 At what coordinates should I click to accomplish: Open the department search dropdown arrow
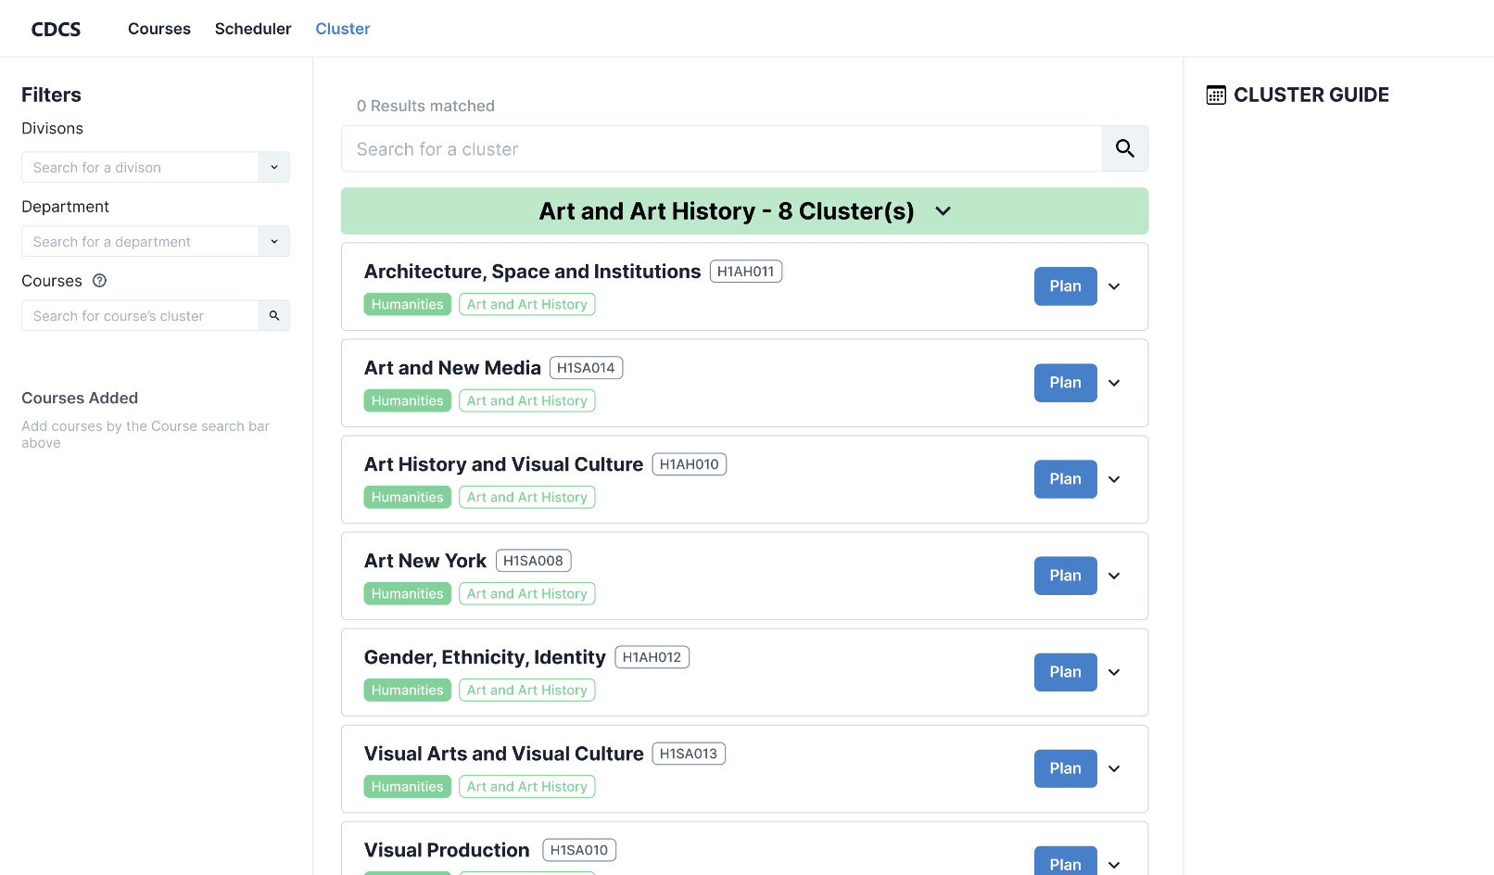click(274, 242)
